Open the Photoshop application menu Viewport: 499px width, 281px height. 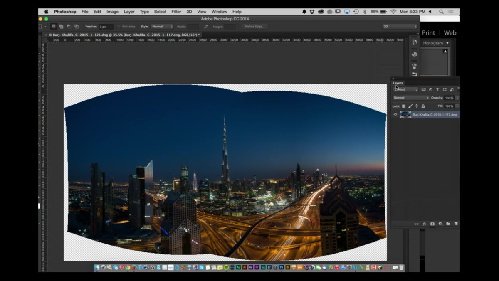[65, 12]
